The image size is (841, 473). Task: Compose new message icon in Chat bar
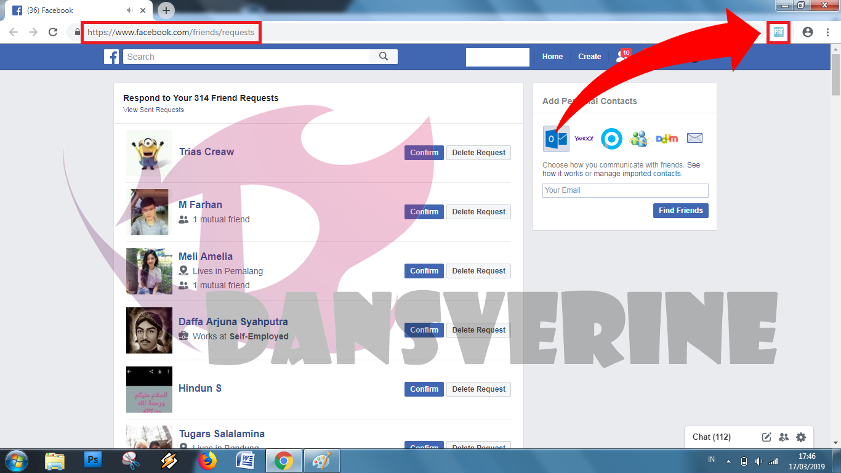coord(767,437)
